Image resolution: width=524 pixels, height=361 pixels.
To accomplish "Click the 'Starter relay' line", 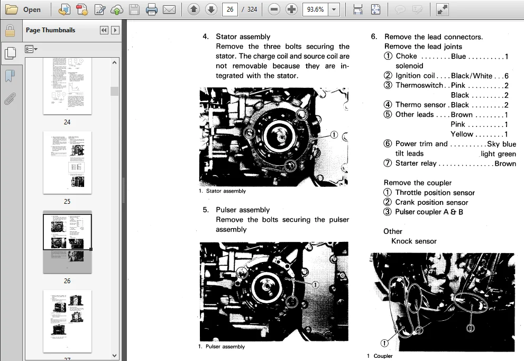I will 449,163.
